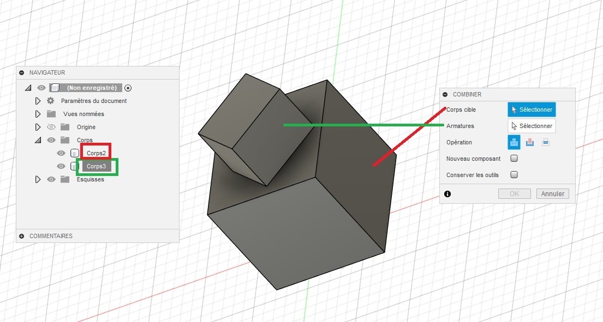603x322 pixels.
Task: Click the Paramètres du document gear icon
Action: click(x=50, y=101)
